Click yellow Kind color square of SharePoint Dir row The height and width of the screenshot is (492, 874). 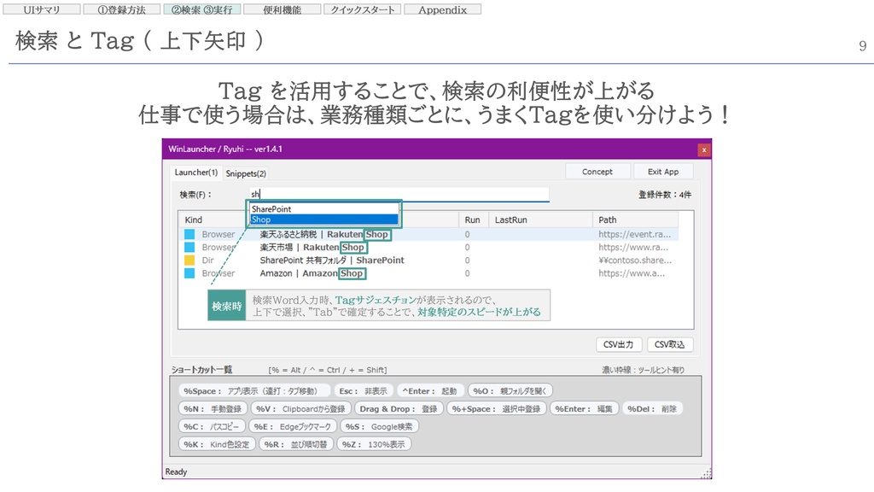tap(189, 260)
